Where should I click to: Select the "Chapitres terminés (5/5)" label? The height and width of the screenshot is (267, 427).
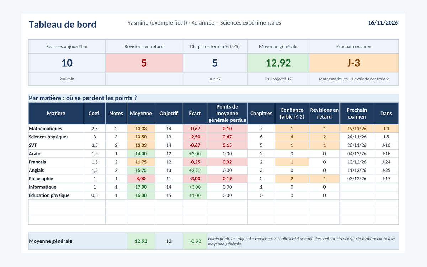point(215,46)
